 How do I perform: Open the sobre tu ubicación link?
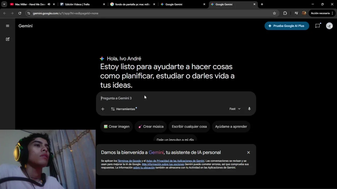pyautogui.click(x=144, y=168)
